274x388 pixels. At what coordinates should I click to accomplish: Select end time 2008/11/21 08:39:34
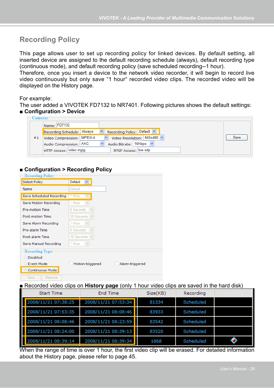[x=108, y=341]
